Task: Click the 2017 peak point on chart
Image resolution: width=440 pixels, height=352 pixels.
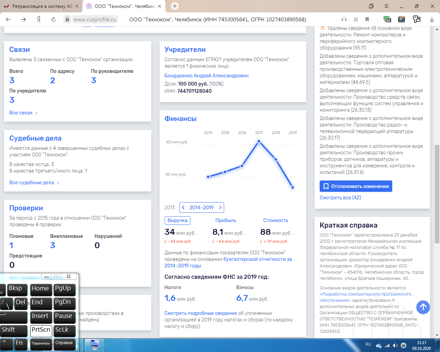Action: [x=259, y=141]
